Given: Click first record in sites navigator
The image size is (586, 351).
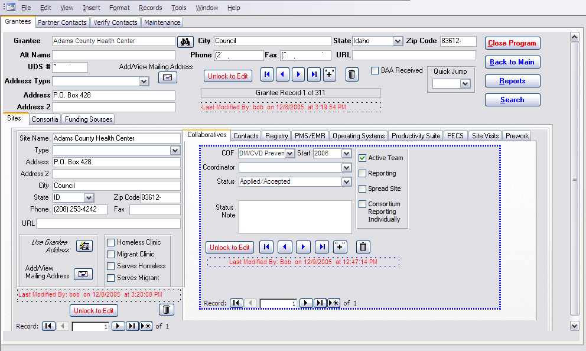Looking at the screenshot, I should [x=48, y=326].
